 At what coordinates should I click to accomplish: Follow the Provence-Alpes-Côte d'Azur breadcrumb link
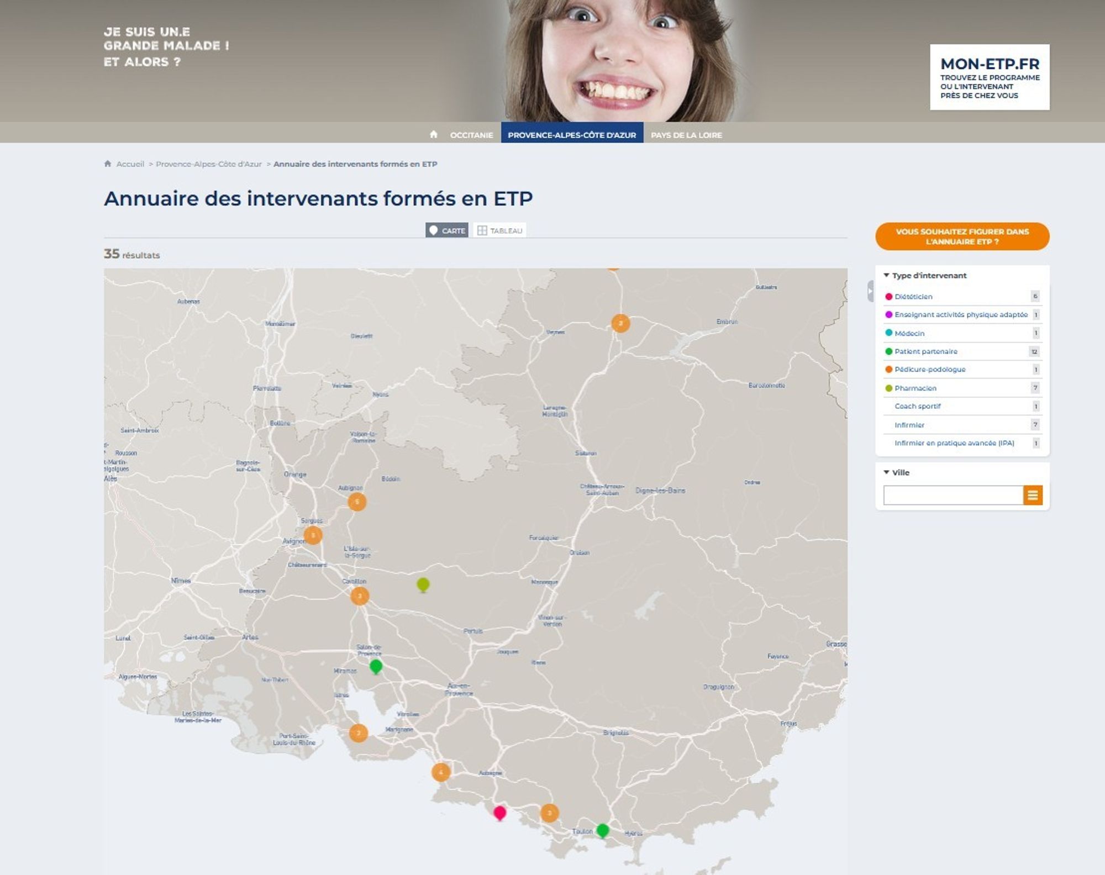point(209,164)
